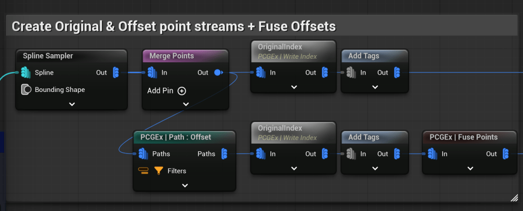Expand the PCGEx Path Offset node chevron
Screen dimensions: 523x211
185,185
